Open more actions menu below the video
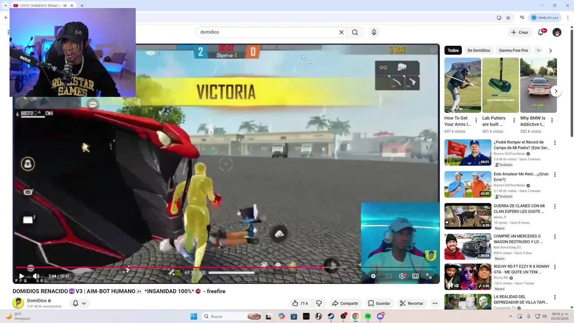Screen dimensions: 574x323 tap(435, 303)
